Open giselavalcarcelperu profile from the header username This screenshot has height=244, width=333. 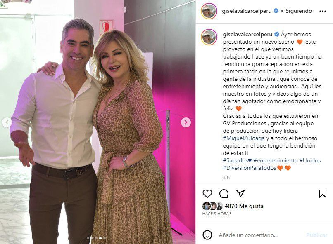coord(247,11)
